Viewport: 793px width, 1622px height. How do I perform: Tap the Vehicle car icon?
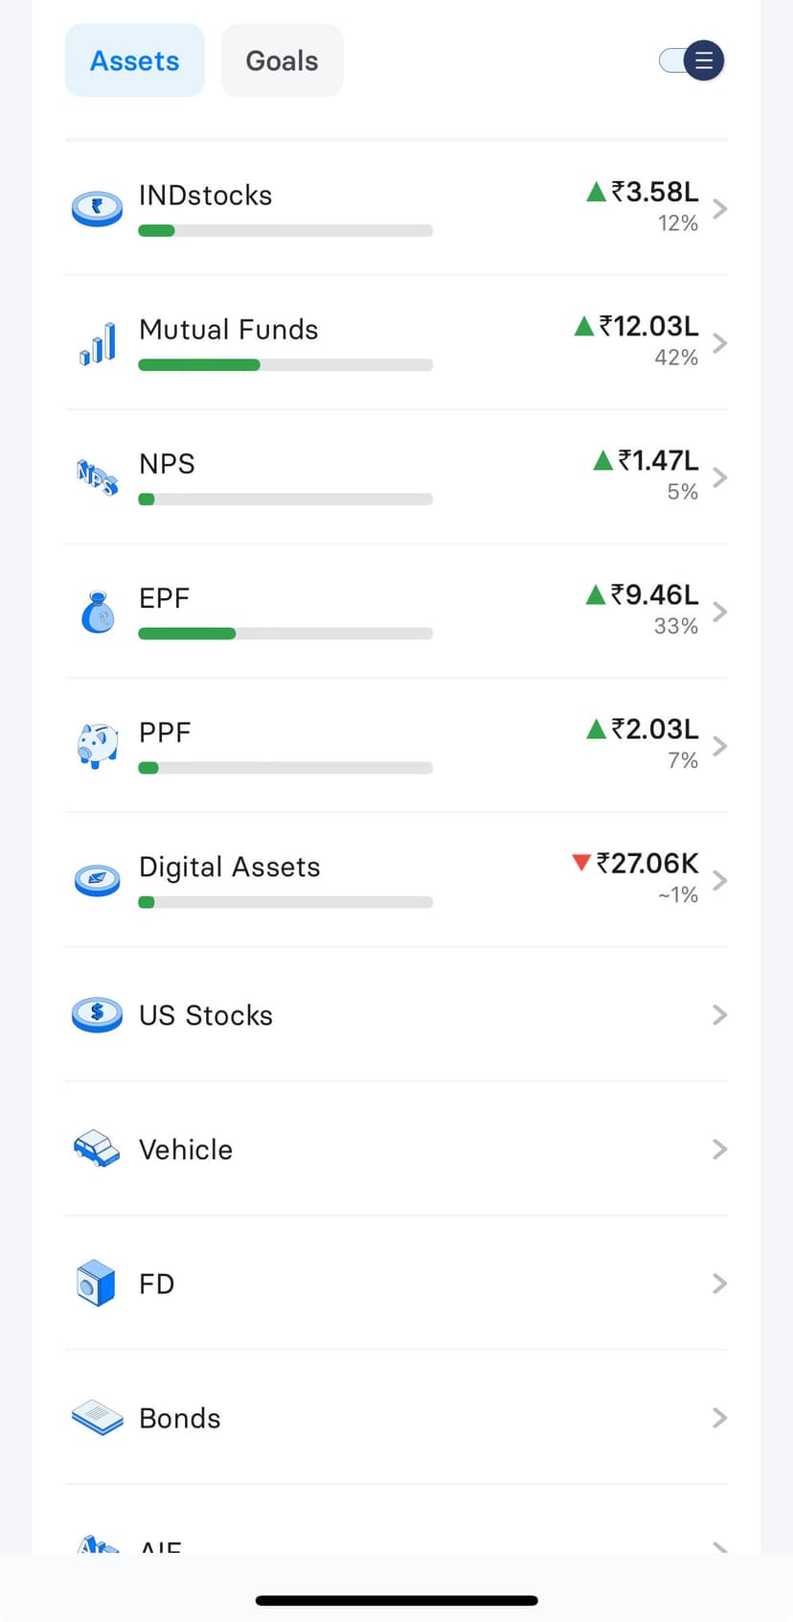[97, 1148]
